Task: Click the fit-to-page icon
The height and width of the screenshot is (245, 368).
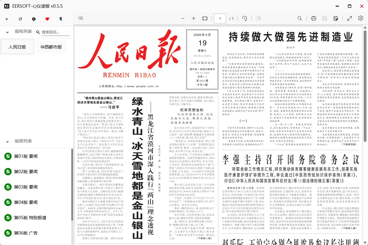Action: click(x=205, y=18)
